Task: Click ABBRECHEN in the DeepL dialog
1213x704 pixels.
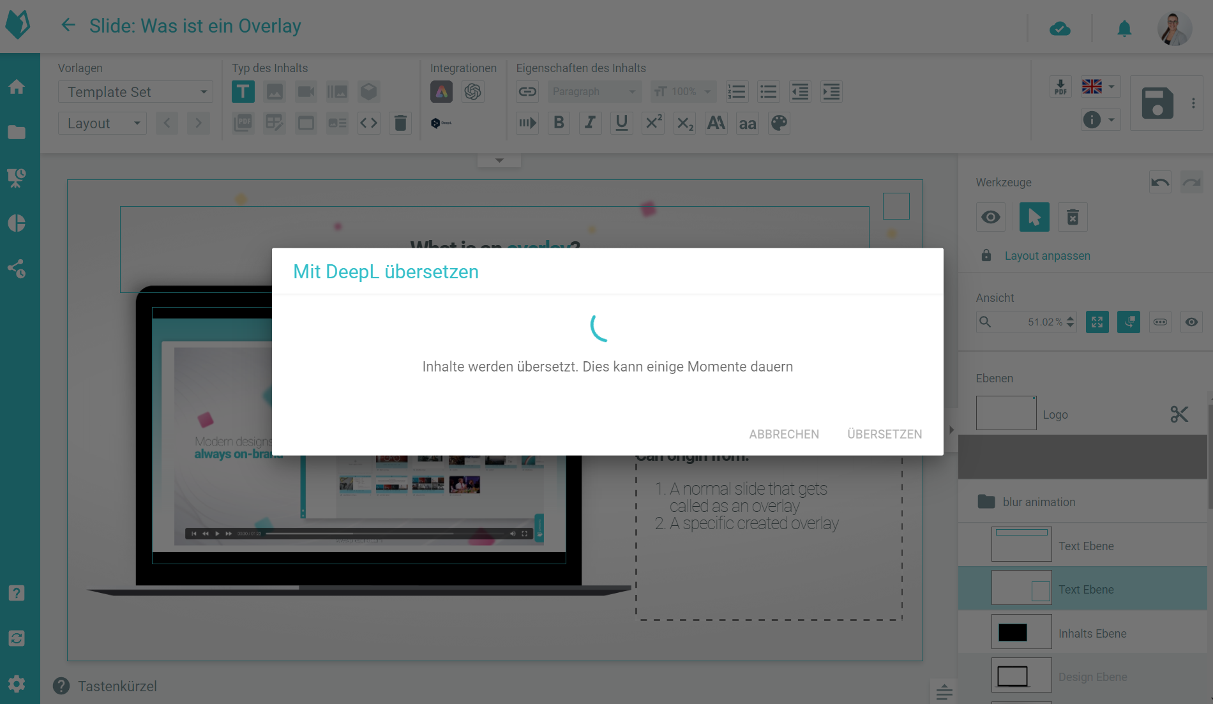Action: pyautogui.click(x=784, y=434)
